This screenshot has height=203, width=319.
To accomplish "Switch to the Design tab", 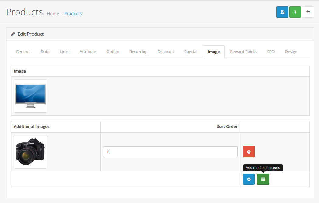I will (x=291, y=52).
